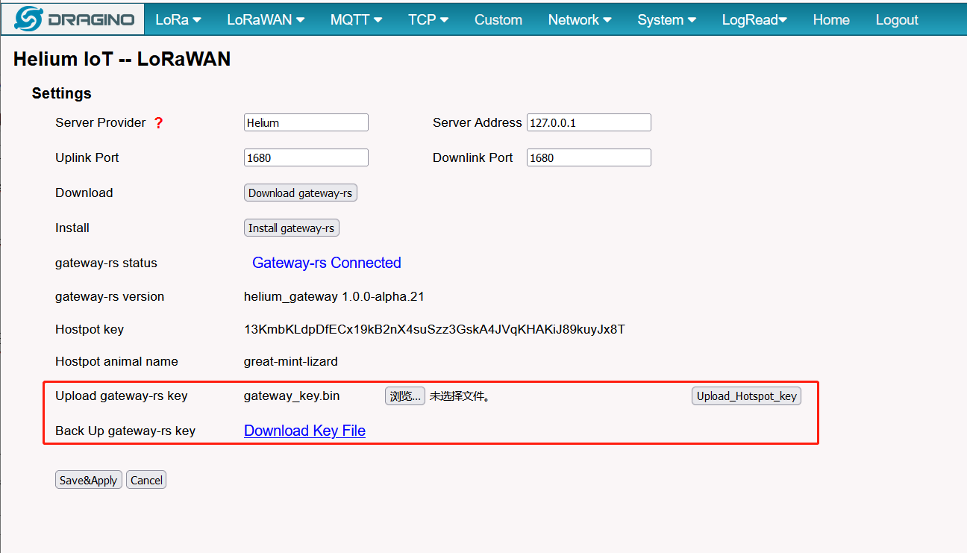Screen dimensions: 967x553
Task: Open the Download Key File link
Action: pyautogui.click(x=304, y=431)
